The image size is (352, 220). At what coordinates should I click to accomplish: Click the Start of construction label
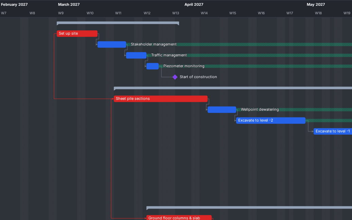point(198,77)
